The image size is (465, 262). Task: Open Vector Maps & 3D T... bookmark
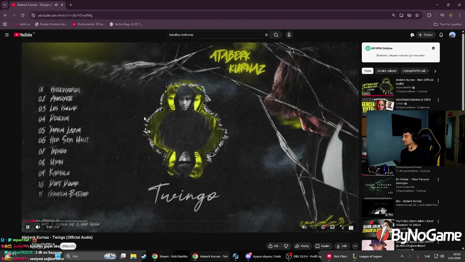(126, 24)
